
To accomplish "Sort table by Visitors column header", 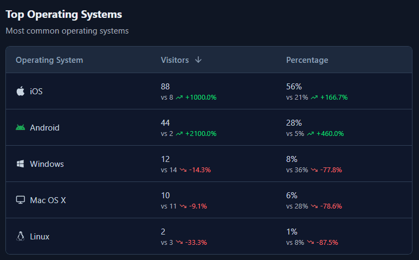I will click(x=175, y=60).
